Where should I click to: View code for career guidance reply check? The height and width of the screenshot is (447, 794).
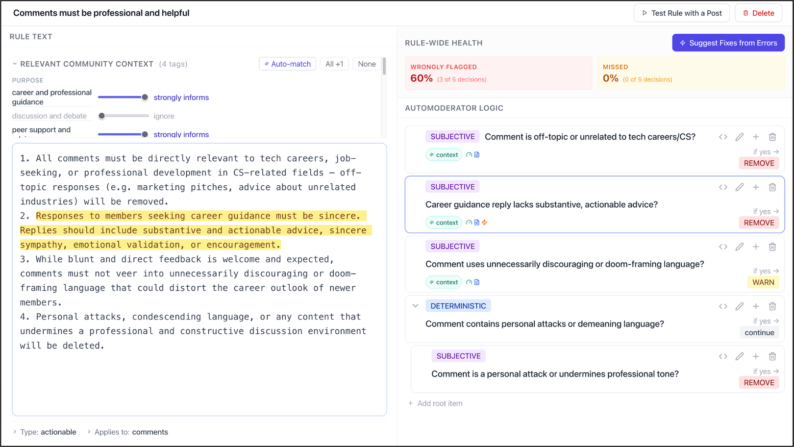click(723, 187)
